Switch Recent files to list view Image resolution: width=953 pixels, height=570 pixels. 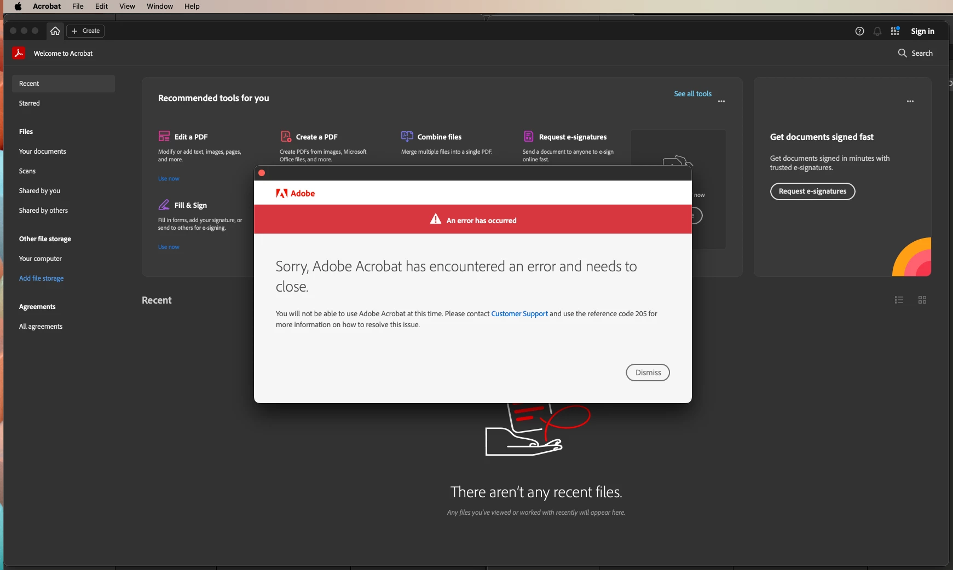pos(899,300)
